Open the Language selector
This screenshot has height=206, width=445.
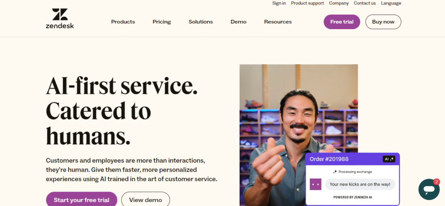tap(391, 3)
